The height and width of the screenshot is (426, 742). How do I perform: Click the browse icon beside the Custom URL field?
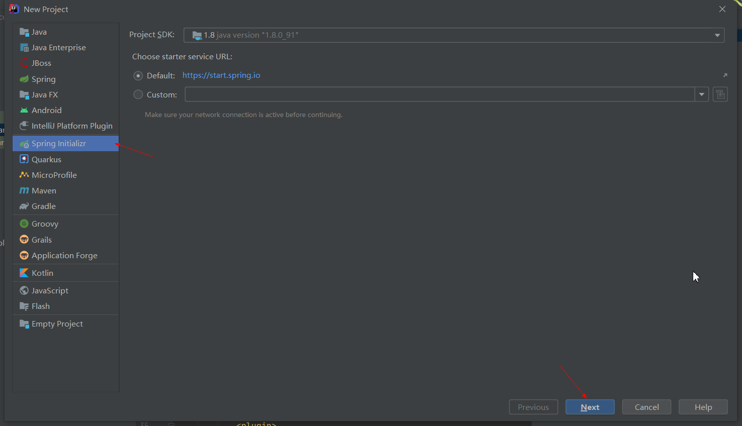[x=720, y=94]
